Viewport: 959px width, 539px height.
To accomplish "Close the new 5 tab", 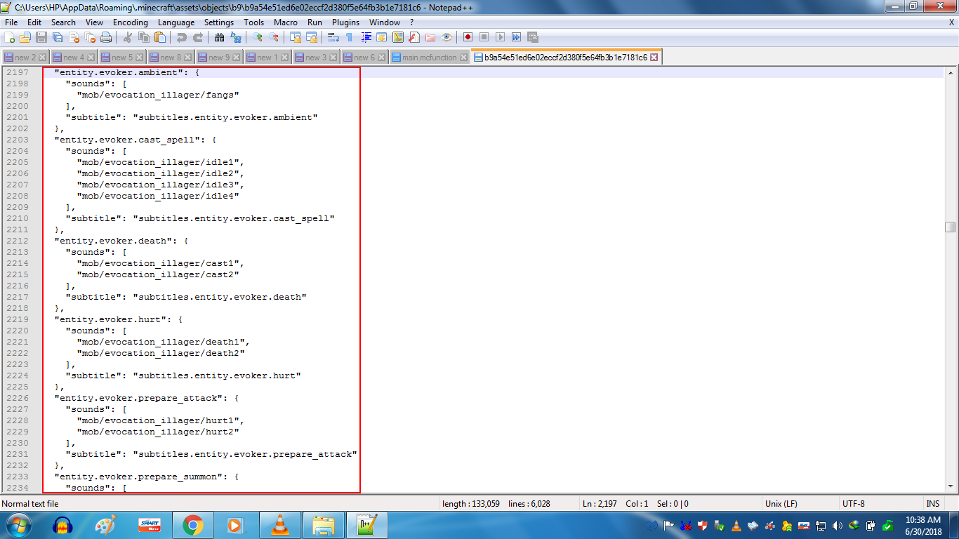I will click(140, 58).
